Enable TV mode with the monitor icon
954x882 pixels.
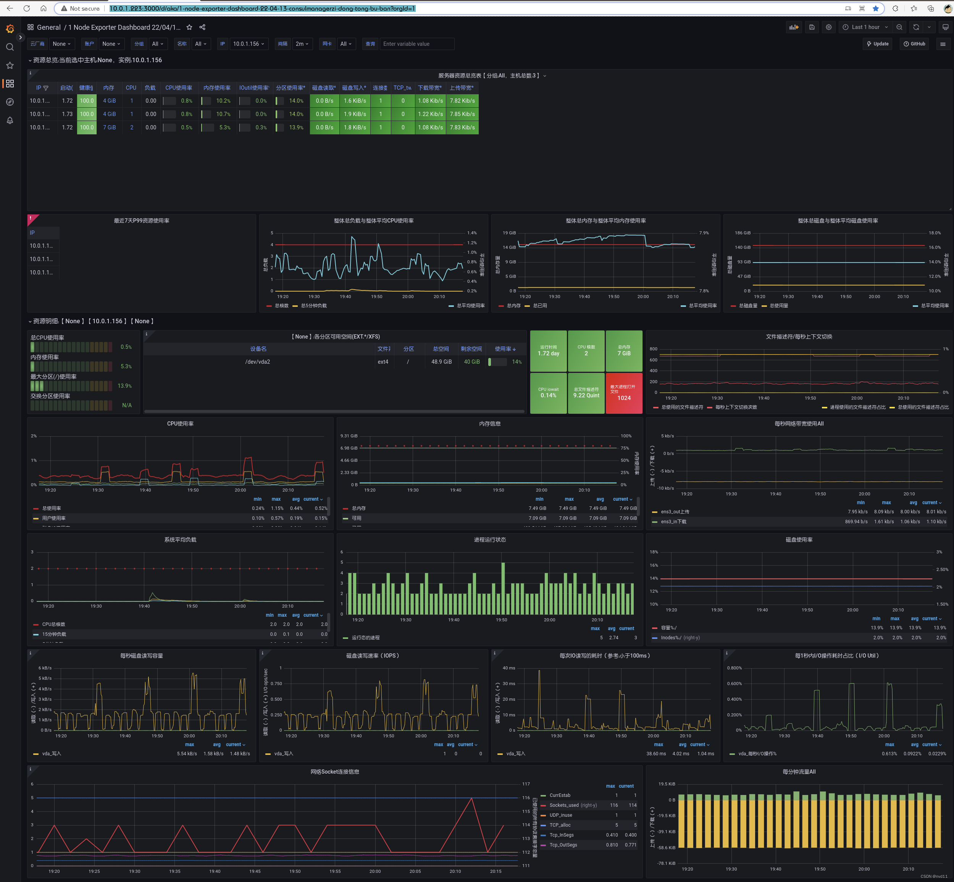pyautogui.click(x=945, y=27)
